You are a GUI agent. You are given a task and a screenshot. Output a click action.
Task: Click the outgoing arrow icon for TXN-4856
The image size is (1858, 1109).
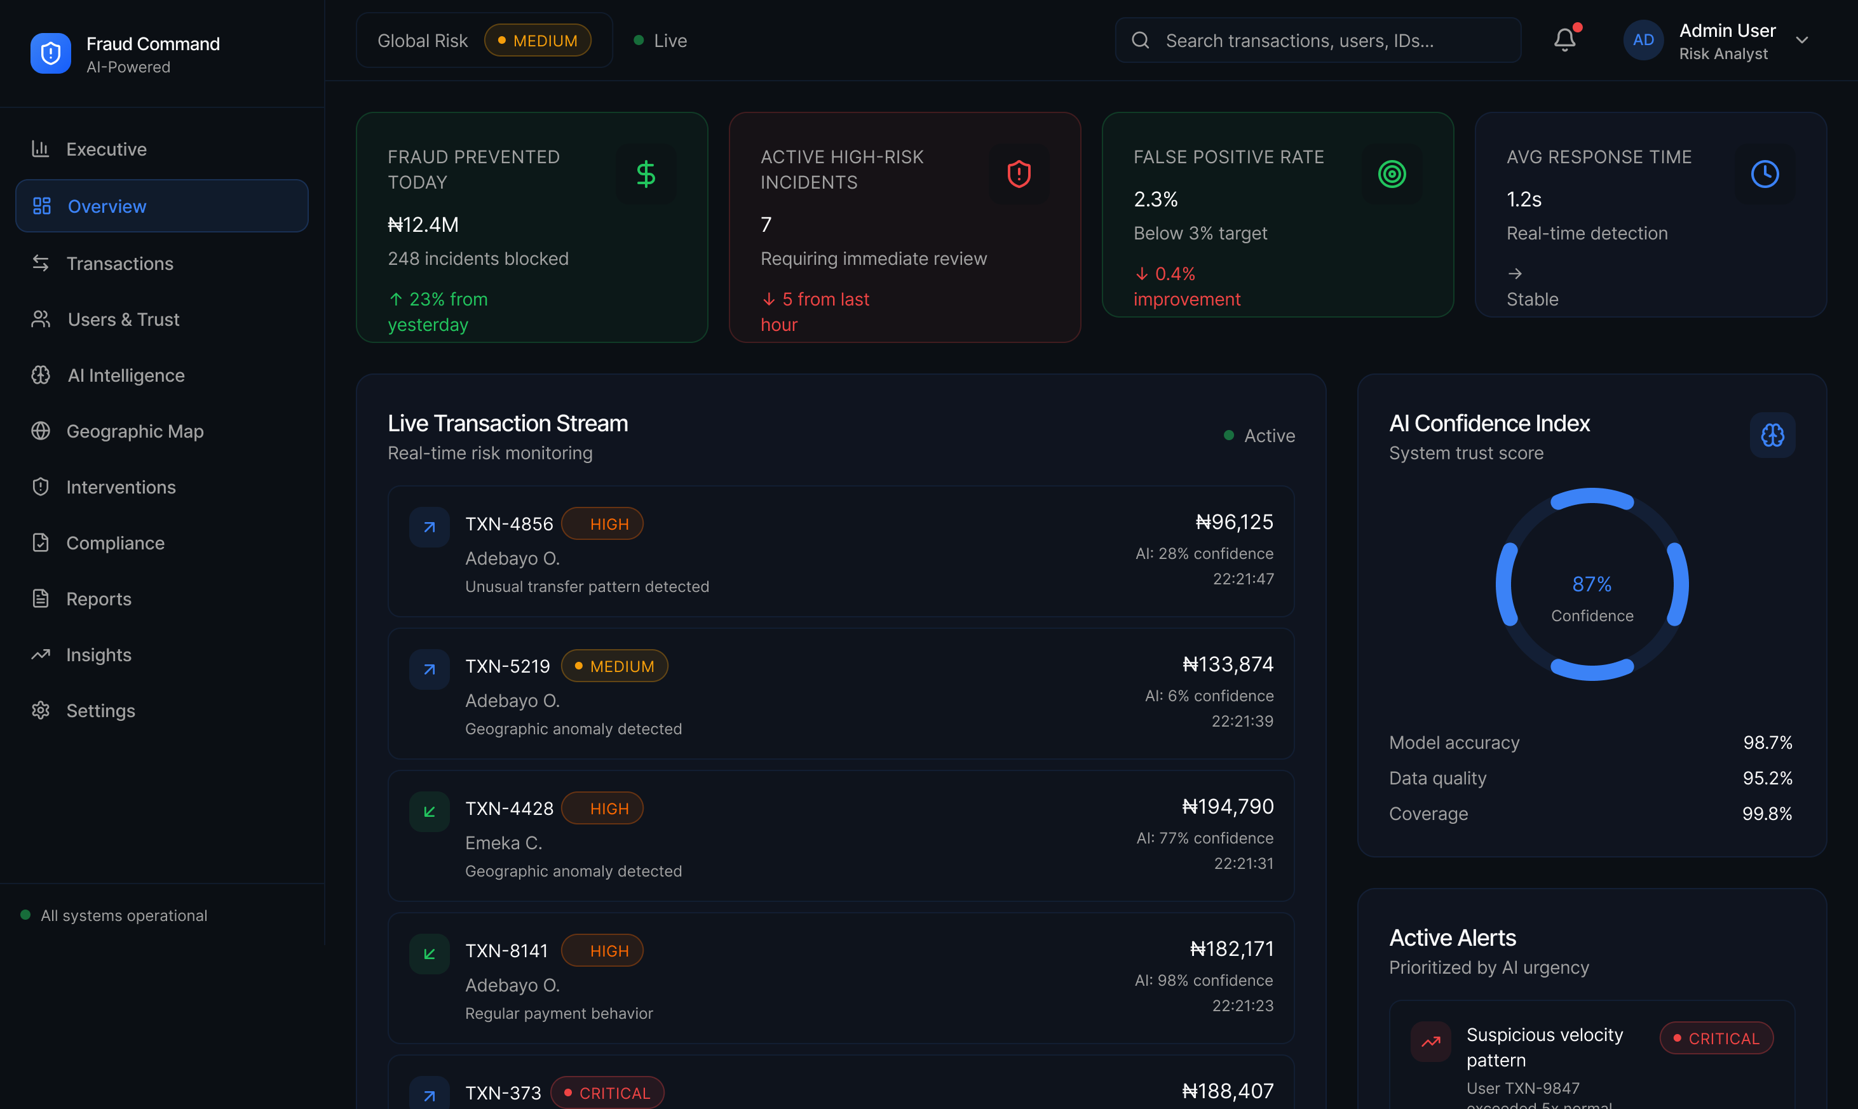click(x=429, y=527)
